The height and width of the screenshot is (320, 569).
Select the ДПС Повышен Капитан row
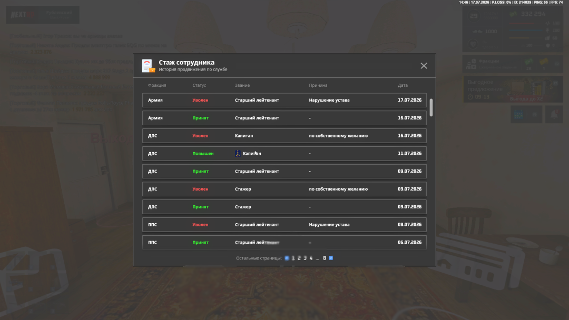[x=284, y=153]
